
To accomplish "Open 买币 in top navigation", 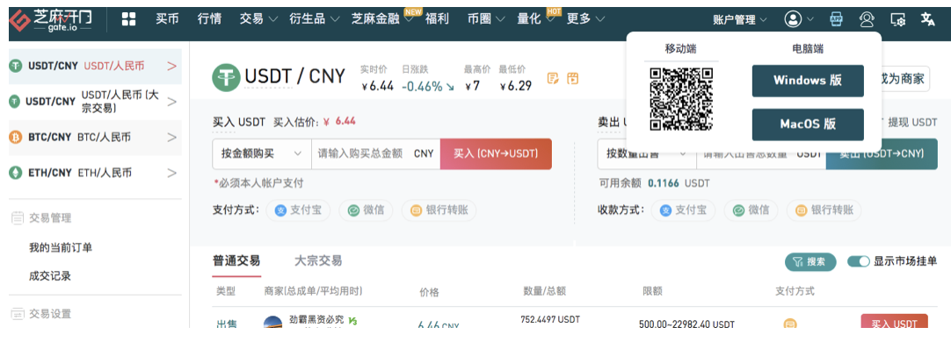I will [x=167, y=19].
